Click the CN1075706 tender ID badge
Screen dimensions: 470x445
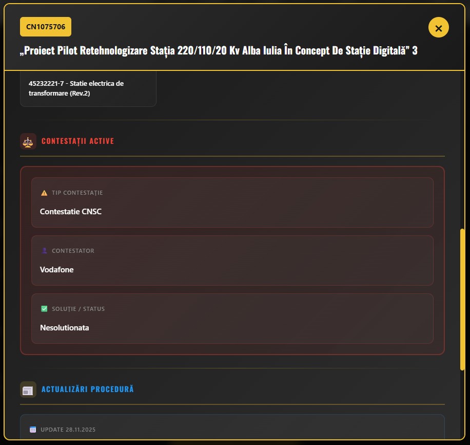[46, 27]
